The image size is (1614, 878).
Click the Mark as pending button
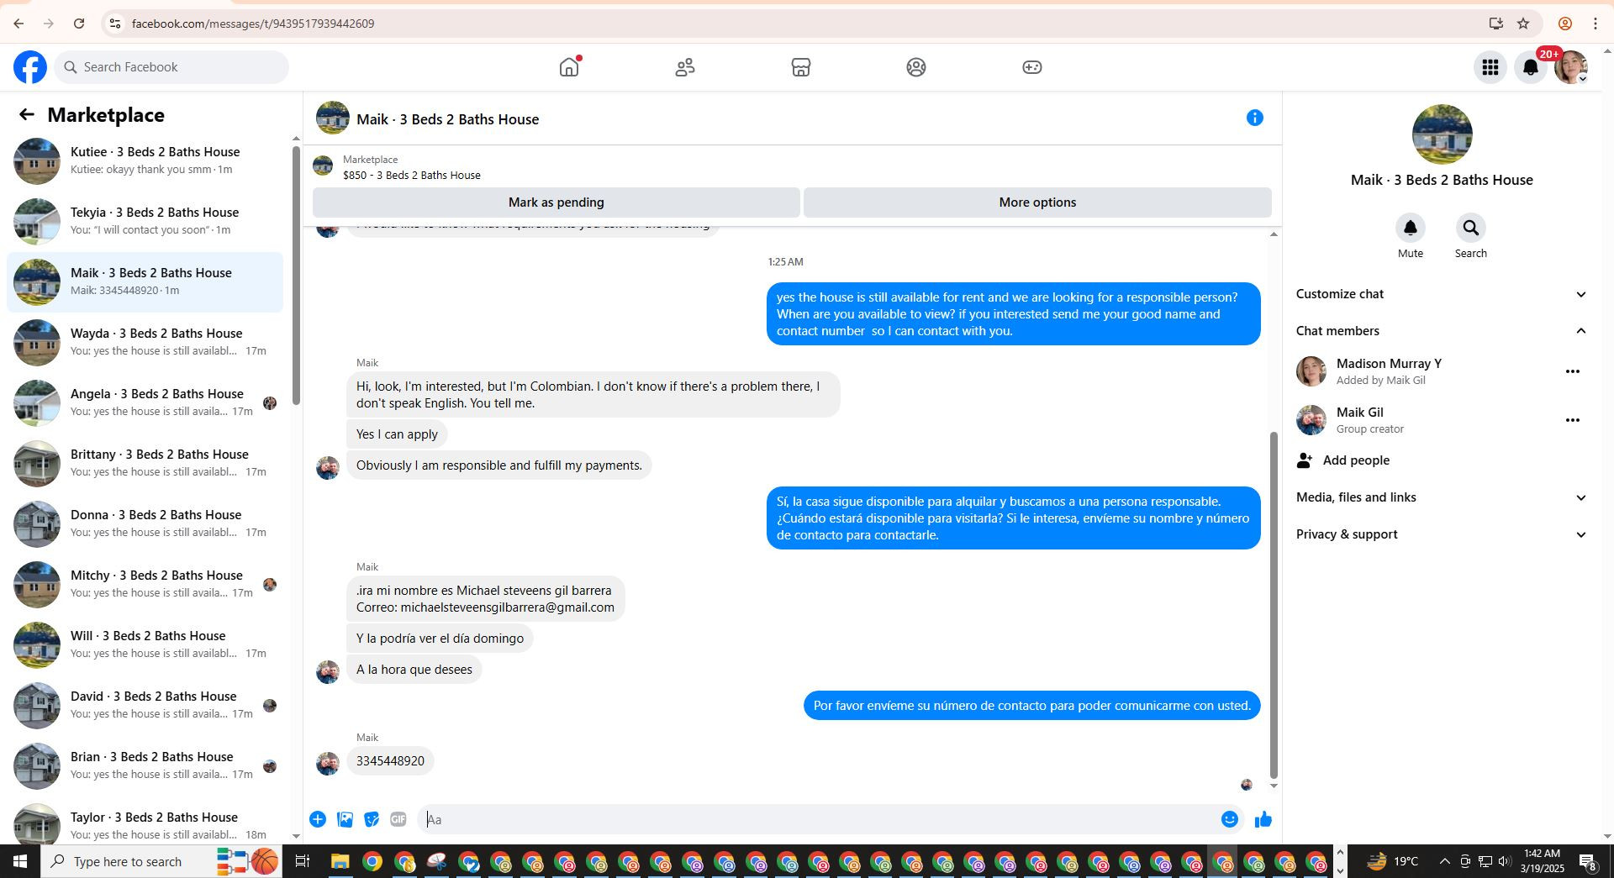(556, 202)
